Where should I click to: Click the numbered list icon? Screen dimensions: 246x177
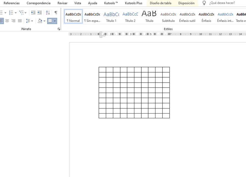11,13
